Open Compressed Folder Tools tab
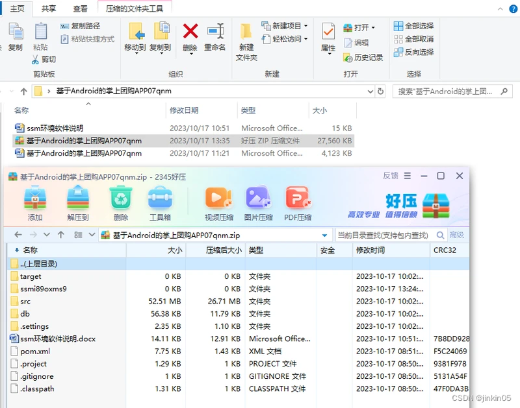The height and width of the screenshot is (408, 520). 135,8
